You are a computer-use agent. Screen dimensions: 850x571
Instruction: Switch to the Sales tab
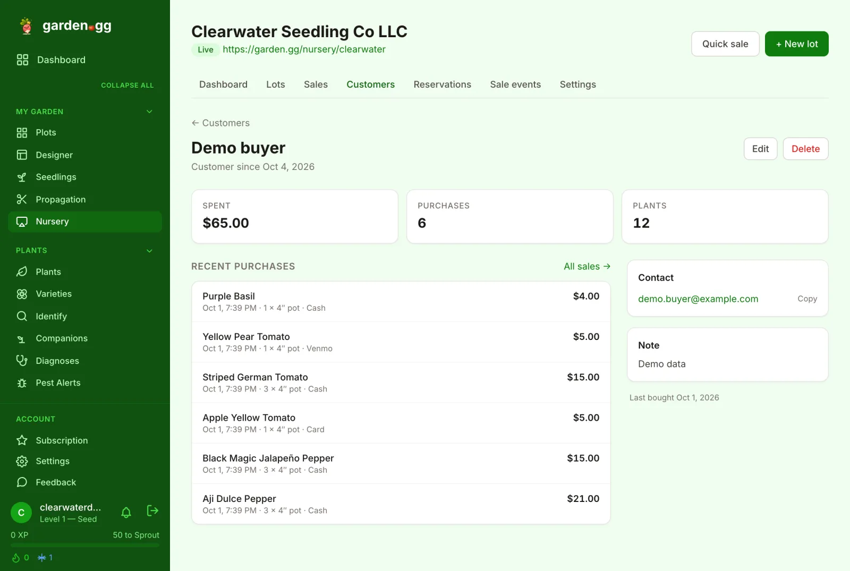pos(316,84)
